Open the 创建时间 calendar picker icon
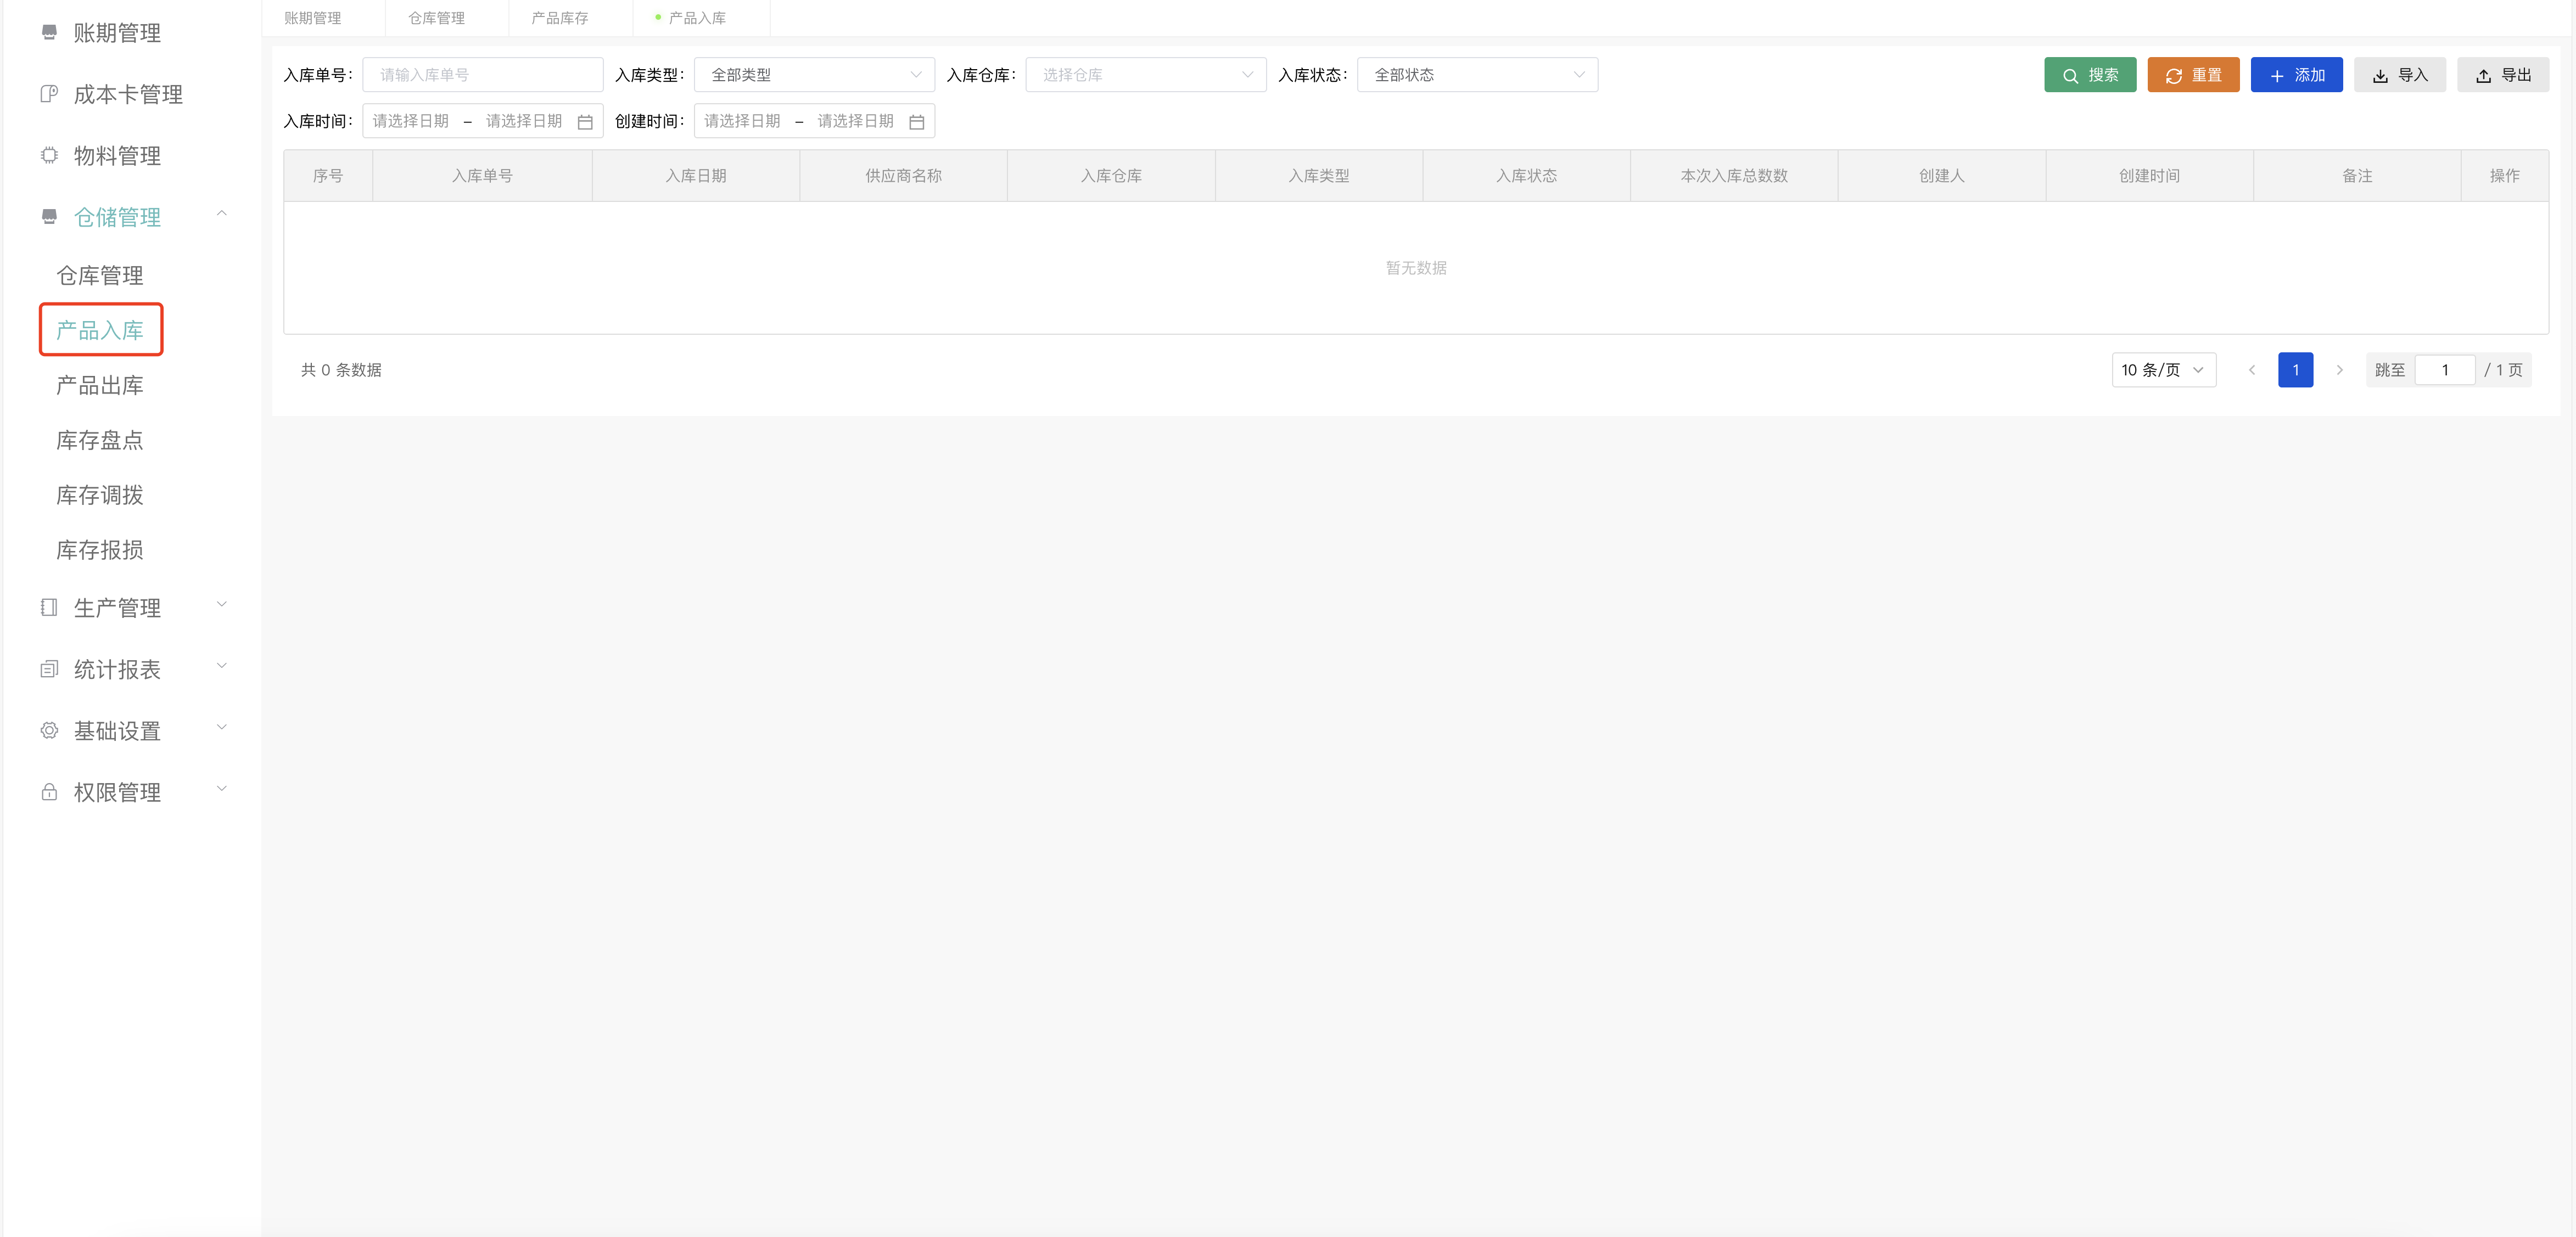This screenshot has height=1237, width=2576. coord(918,121)
